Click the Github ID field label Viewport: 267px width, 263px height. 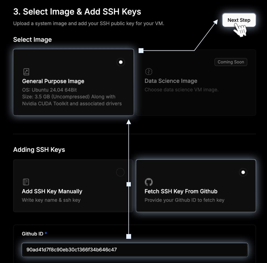click(32, 234)
